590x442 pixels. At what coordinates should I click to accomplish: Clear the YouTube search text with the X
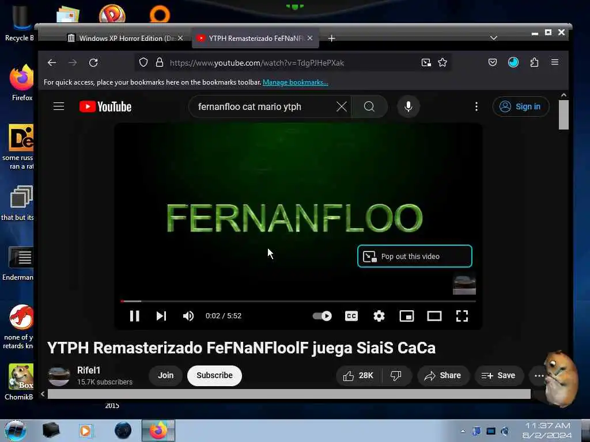pos(342,106)
